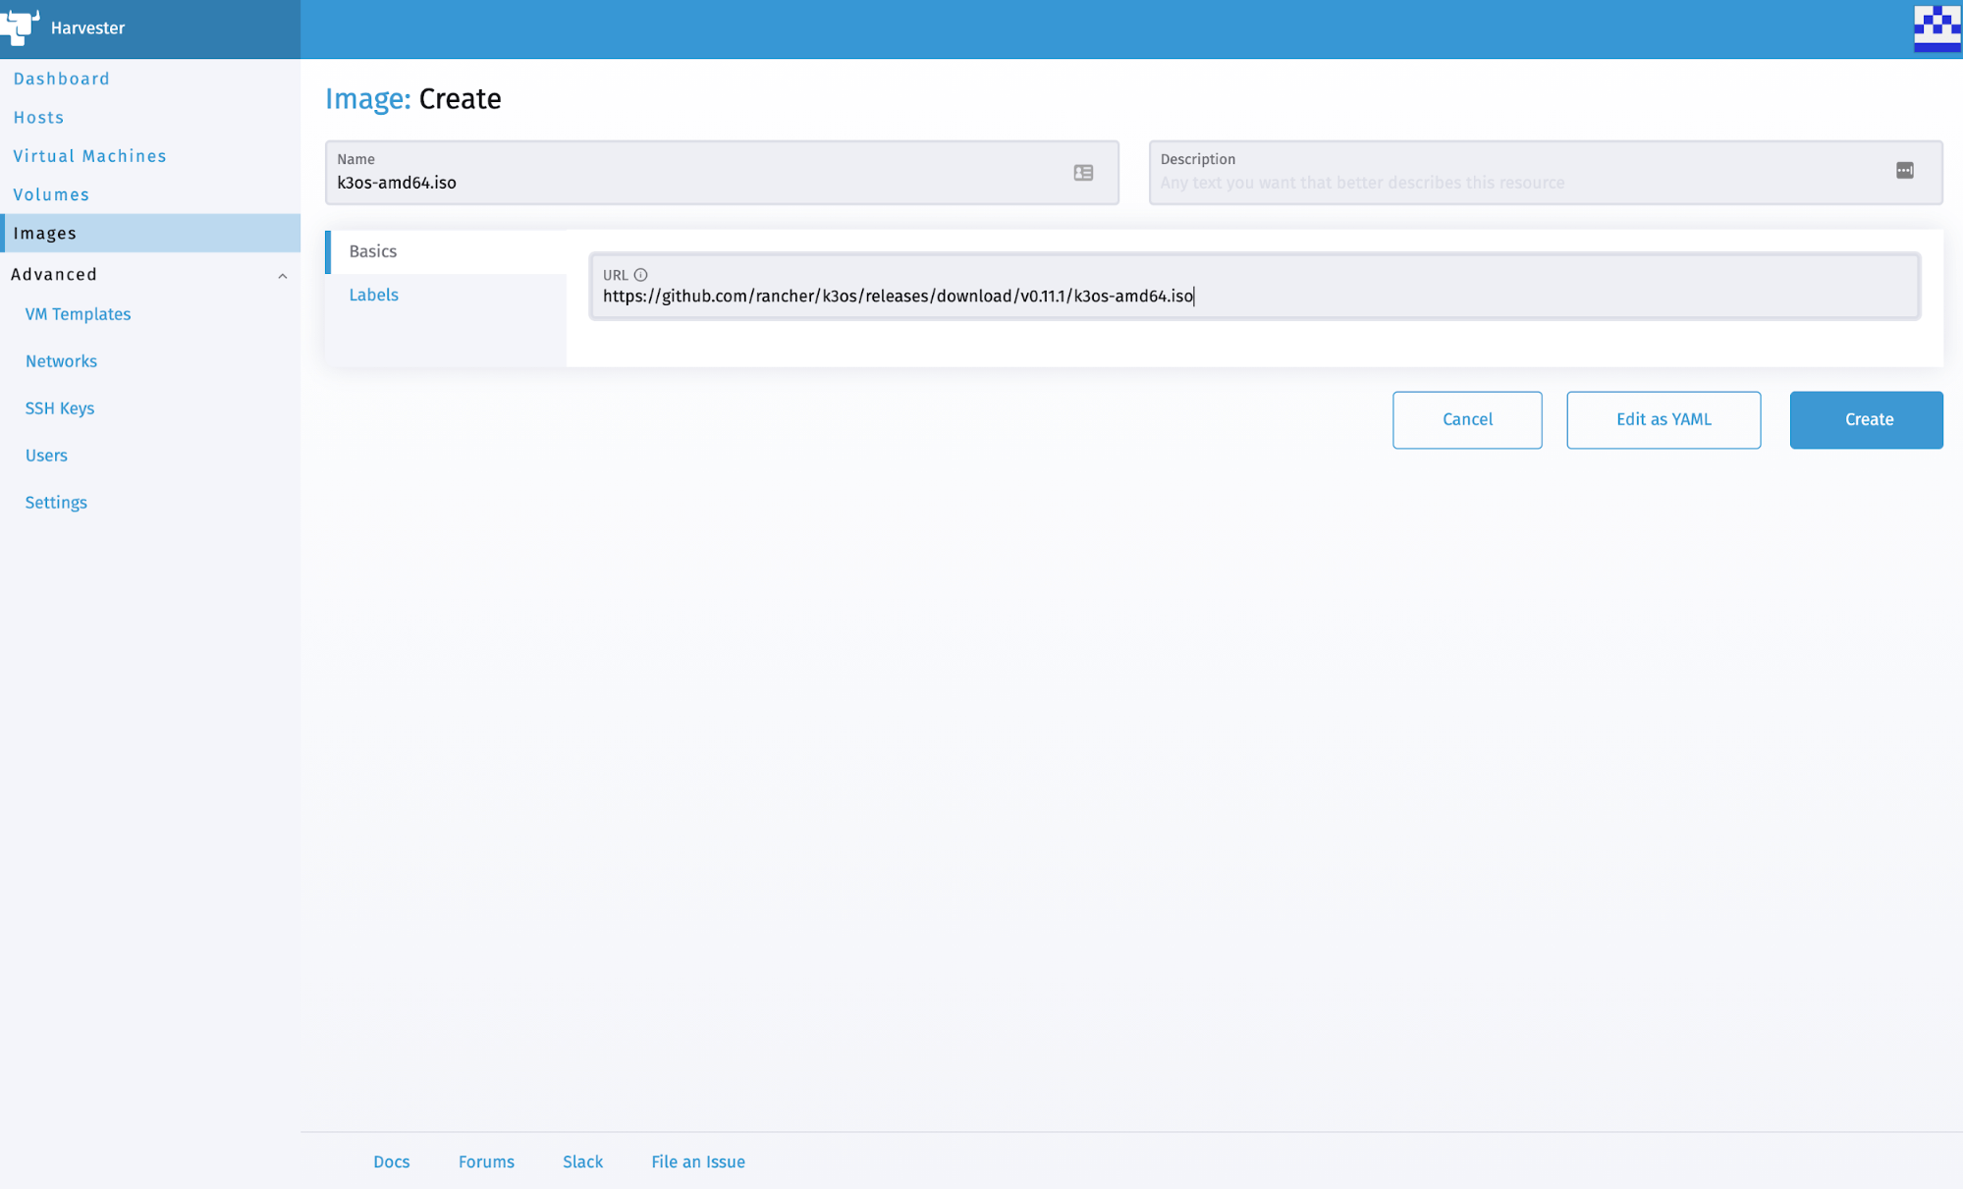Click the Harvester logo icon
Viewport: 1963px width, 1190px height.
20,27
